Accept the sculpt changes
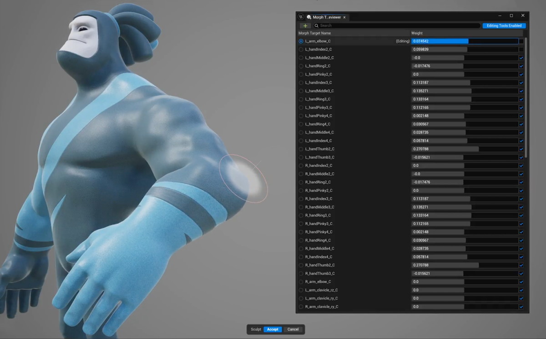The image size is (546, 339). (x=273, y=329)
